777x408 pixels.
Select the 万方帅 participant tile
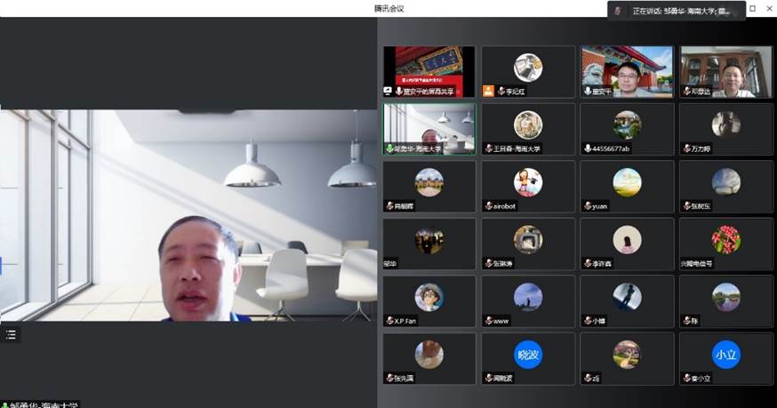(x=725, y=128)
